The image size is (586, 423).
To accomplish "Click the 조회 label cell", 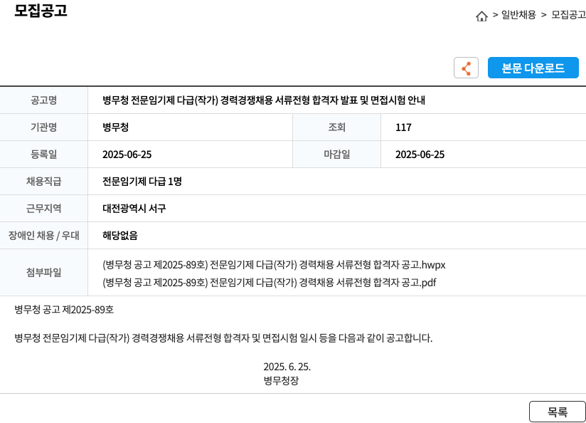I will coord(336,127).
